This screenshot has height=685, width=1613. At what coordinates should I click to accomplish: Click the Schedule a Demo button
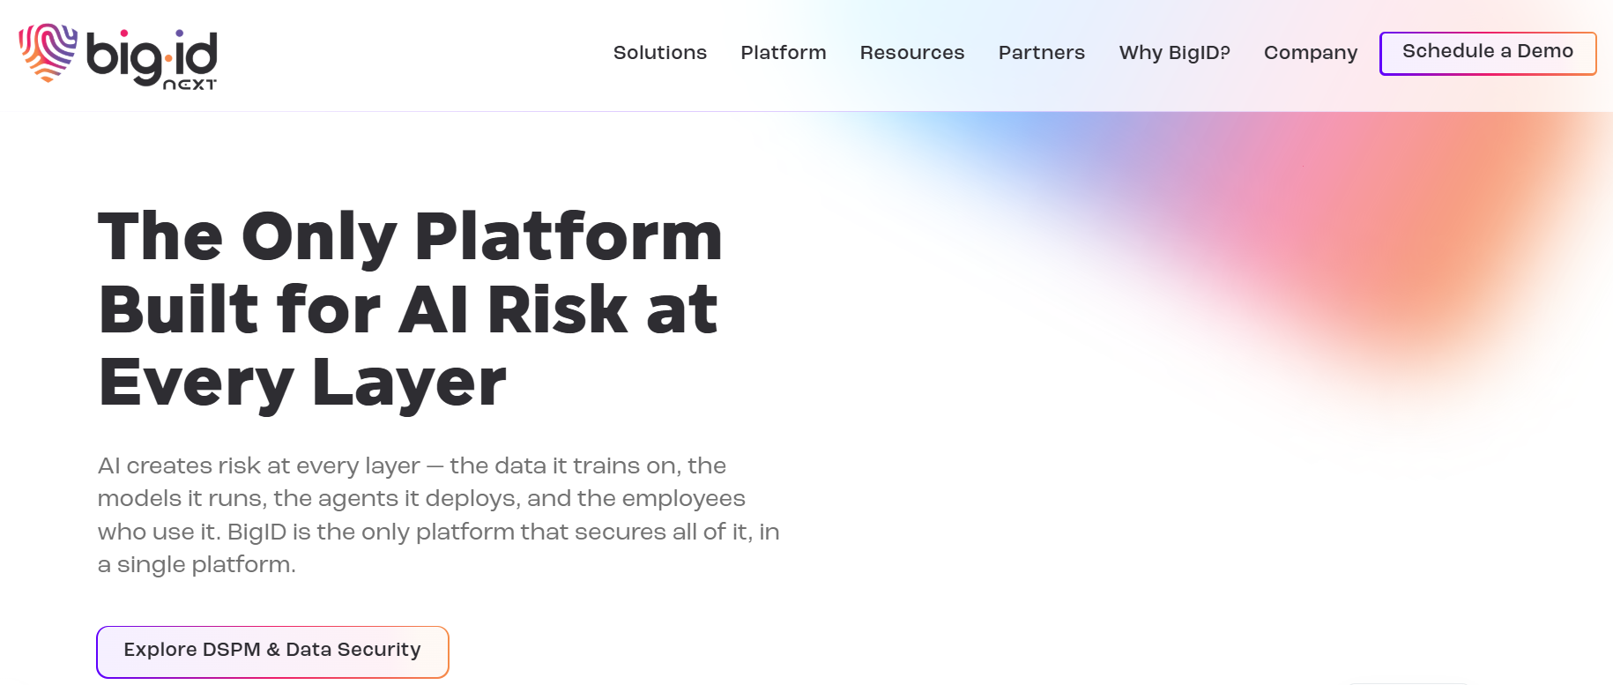(x=1488, y=53)
